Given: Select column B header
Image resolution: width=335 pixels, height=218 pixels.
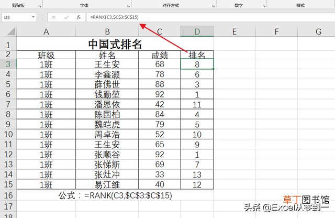Looking at the screenshot, I should click(x=107, y=31).
